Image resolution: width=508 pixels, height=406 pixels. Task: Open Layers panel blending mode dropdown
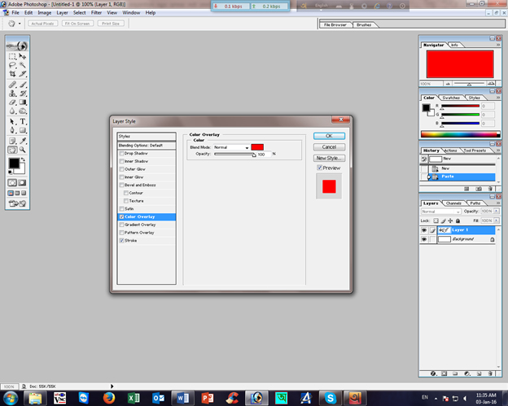440,212
